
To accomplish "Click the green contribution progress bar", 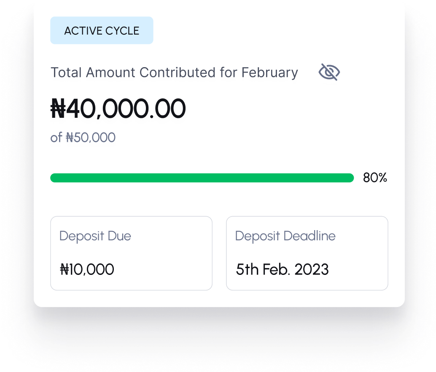I will pyautogui.click(x=202, y=178).
